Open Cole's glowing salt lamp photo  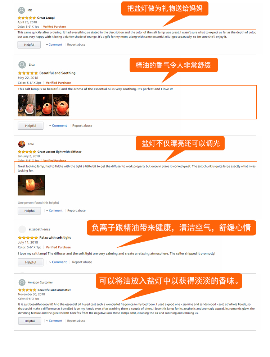tap(31, 185)
